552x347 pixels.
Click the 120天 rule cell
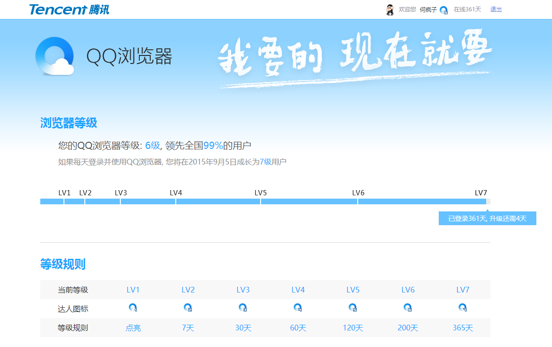pos(353,328)
